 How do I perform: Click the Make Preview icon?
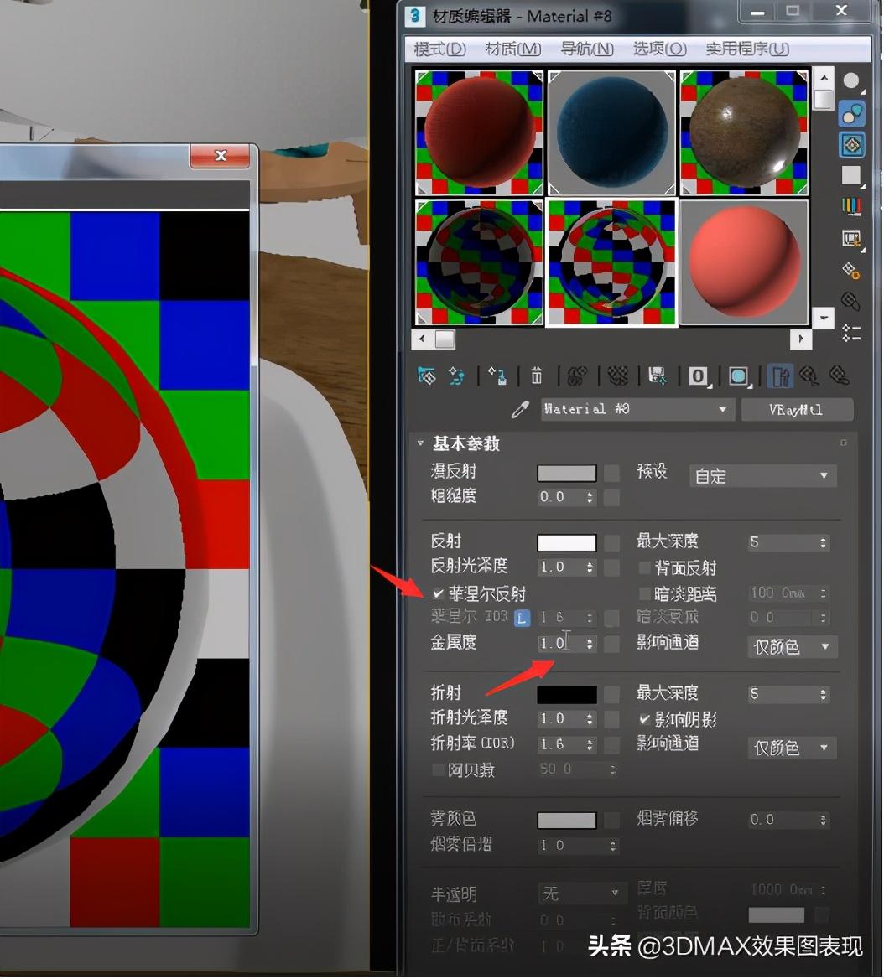click(x=851, y=239)
